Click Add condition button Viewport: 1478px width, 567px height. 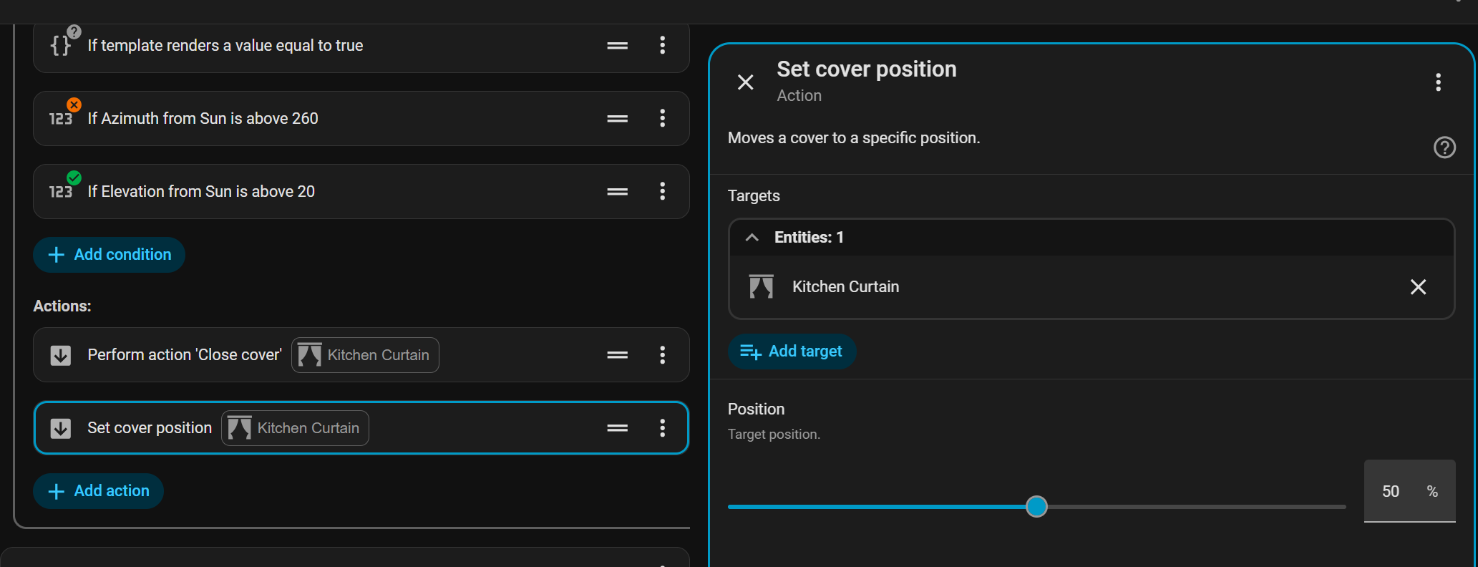[x=109, y=255]
